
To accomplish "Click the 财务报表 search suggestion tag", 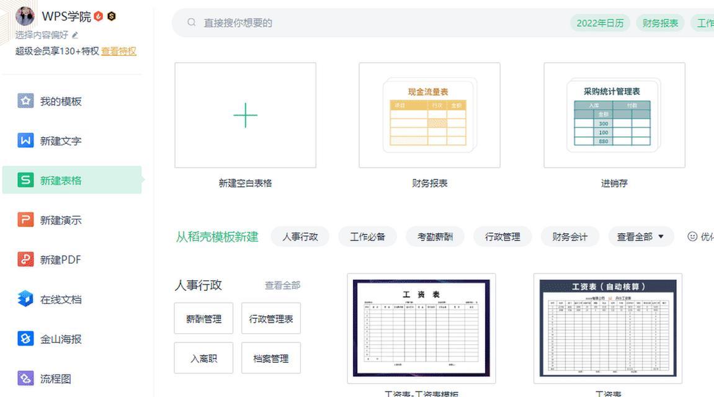I will tap(660, 23).
